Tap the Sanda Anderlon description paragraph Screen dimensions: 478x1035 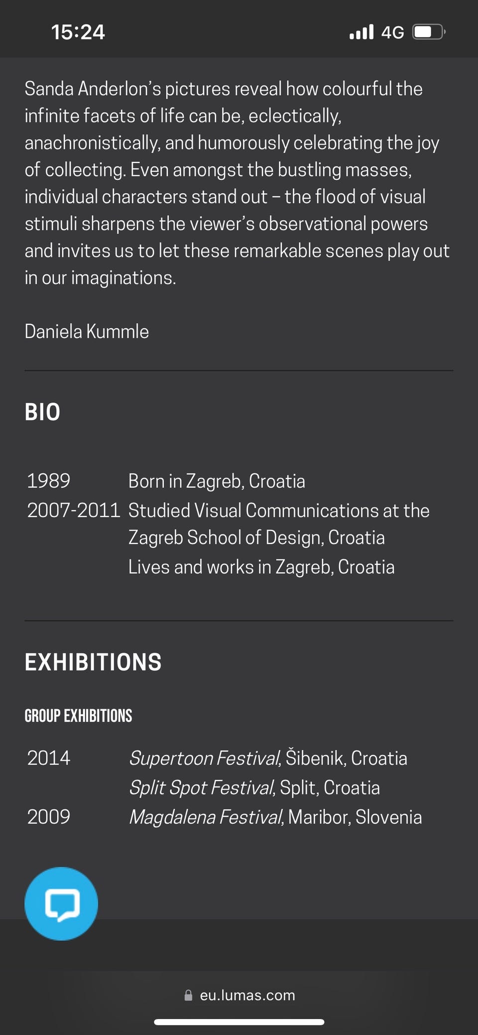pos(237,183)
